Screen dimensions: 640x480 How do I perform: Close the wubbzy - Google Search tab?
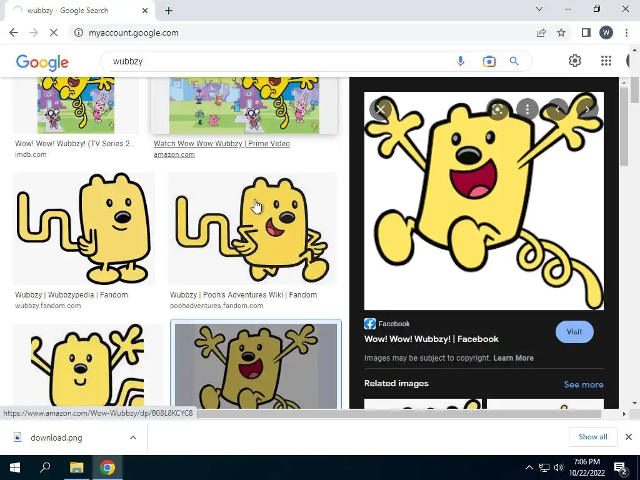coord(145,11)
